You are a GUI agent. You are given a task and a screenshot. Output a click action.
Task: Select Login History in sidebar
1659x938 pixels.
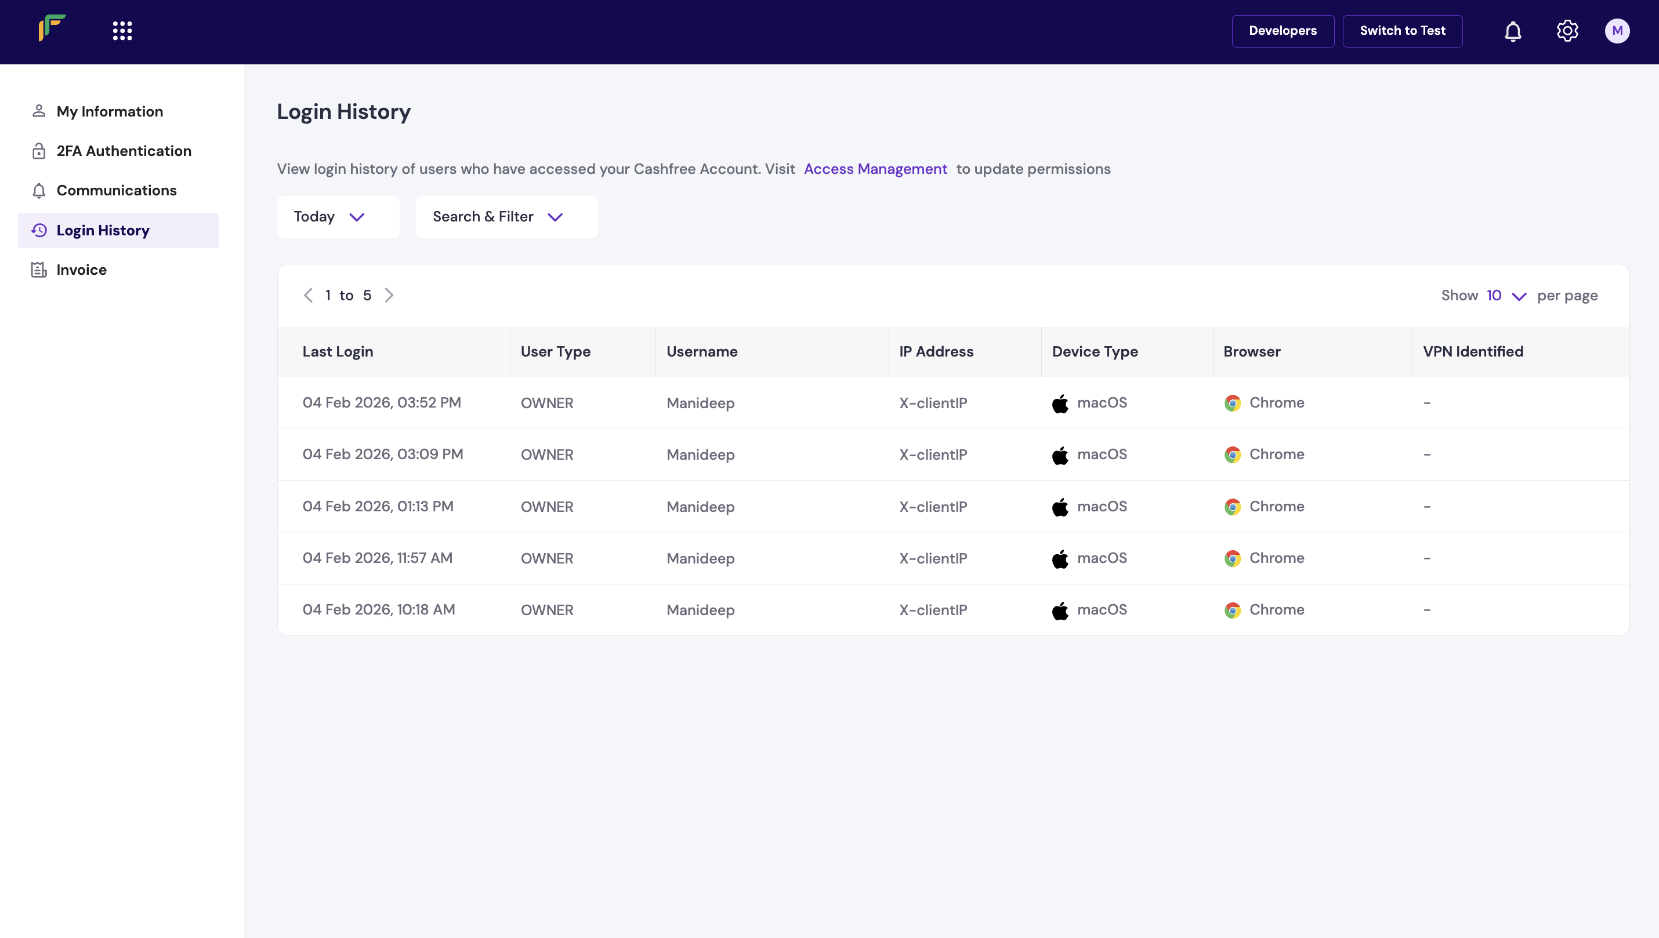pyautogui.click(x=118, y=231)
